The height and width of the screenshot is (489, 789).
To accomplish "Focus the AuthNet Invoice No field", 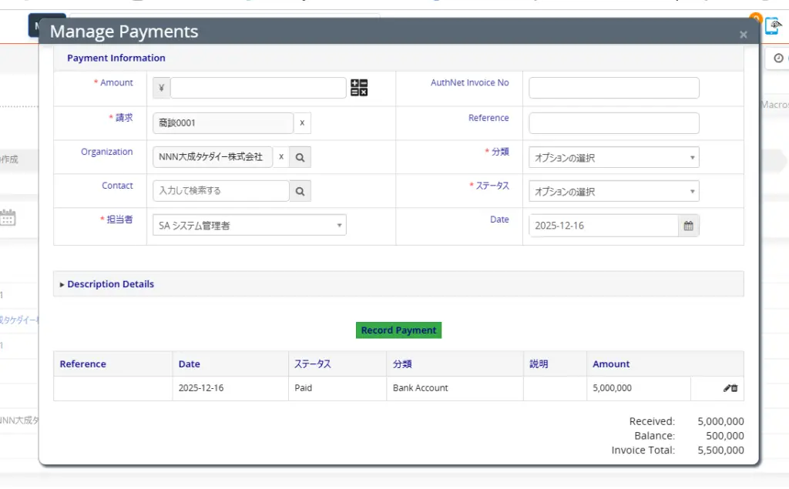I will point(613,88).
